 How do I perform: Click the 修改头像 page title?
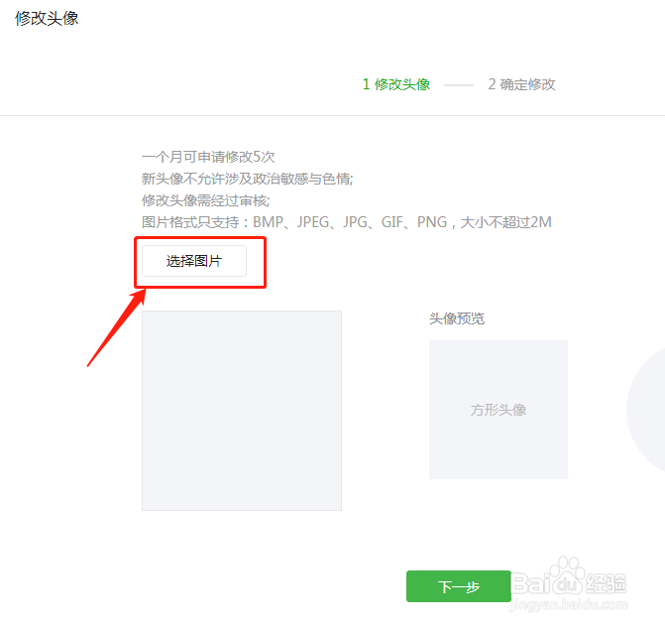tap(47, 18)
